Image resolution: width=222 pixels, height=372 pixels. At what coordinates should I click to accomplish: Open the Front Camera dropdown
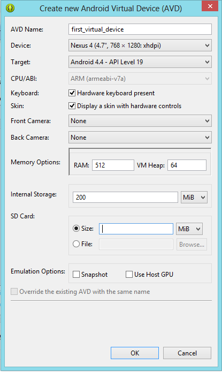coord(140,121)
